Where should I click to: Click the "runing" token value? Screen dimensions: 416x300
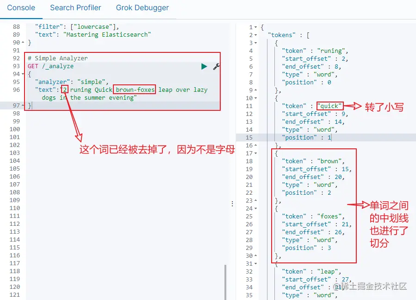[331, 51]
